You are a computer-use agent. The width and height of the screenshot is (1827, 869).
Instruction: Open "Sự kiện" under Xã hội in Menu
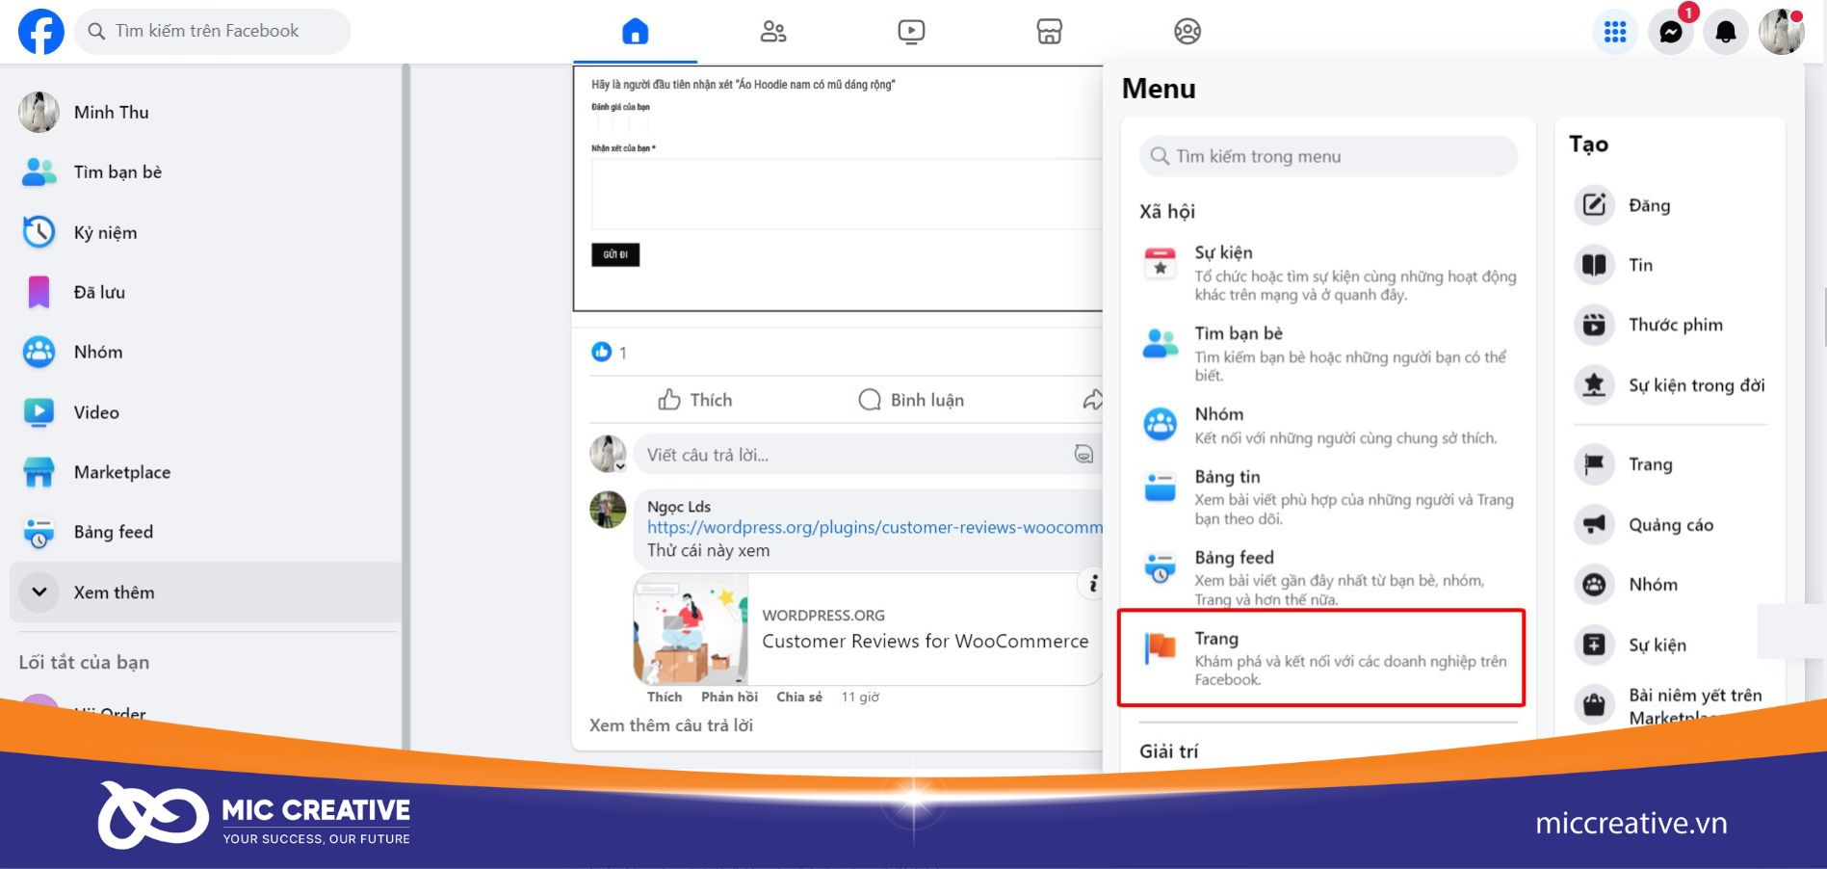(x=1328, y=273)
